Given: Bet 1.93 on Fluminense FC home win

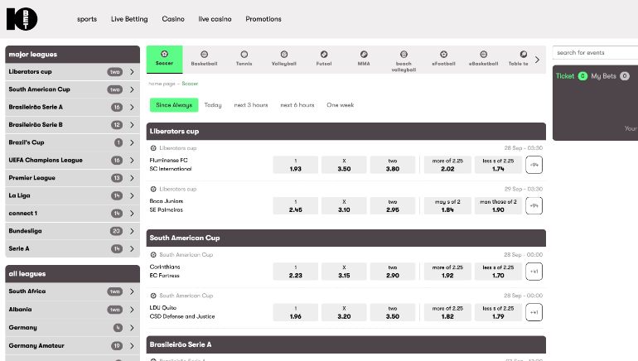Looking at the screenshot, I should click(x=296, y=165).
